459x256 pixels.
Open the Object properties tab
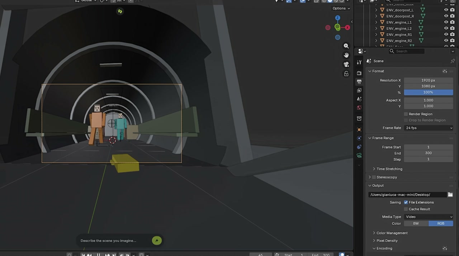(359, 129)
